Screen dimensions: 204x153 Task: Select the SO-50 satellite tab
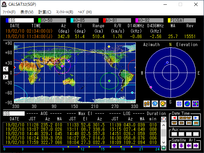coord(52,20)
